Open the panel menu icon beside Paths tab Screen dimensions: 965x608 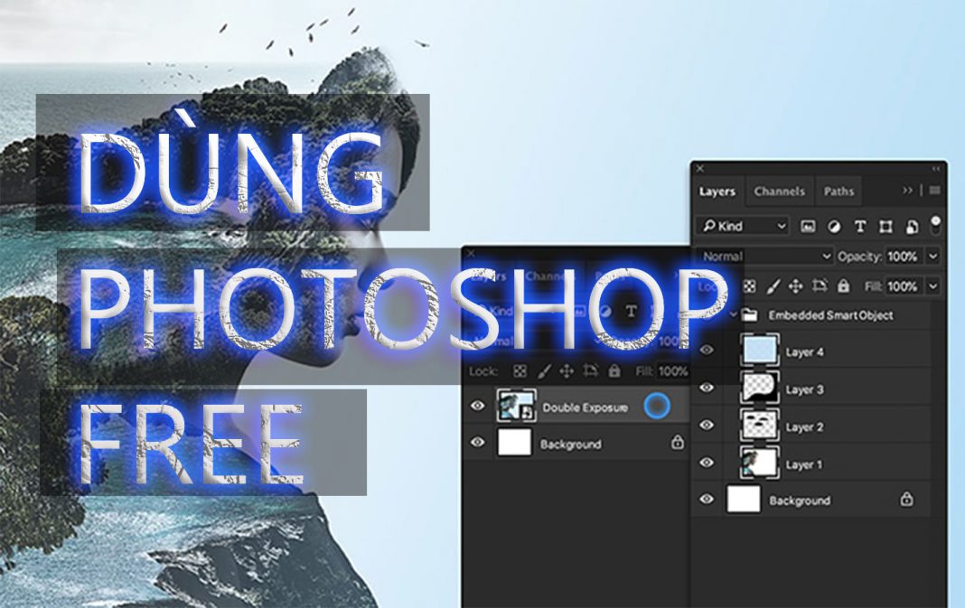tap(934, 191)
